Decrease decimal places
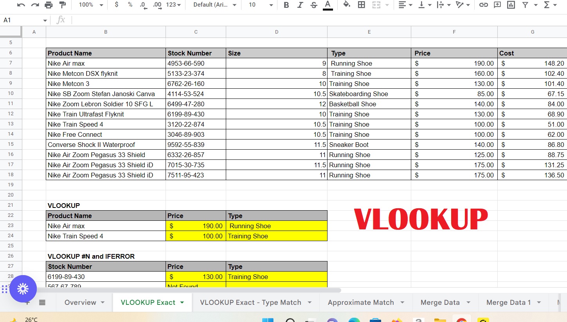The height and width of the screenshot is (322, 567). [143, 5]
